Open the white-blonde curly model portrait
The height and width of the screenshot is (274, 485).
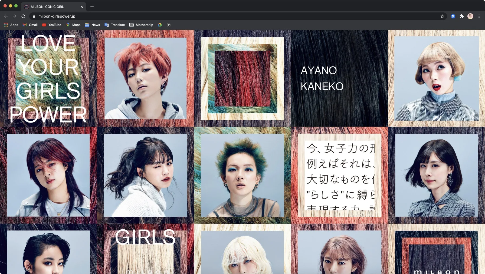243,249
